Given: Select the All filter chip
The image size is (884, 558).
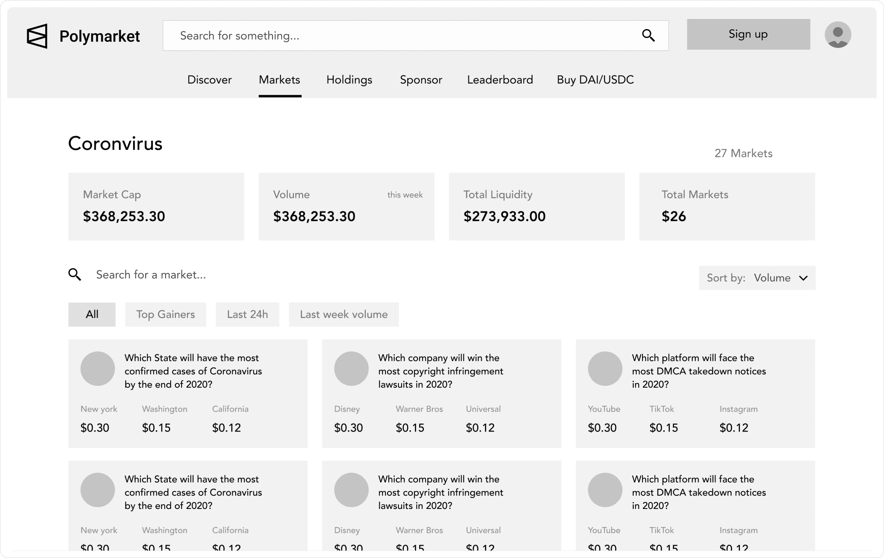Looking at the screenshot, I should tap(92, 314).
